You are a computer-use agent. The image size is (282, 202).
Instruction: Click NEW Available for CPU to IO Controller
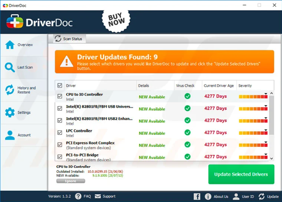coord(152,97)
